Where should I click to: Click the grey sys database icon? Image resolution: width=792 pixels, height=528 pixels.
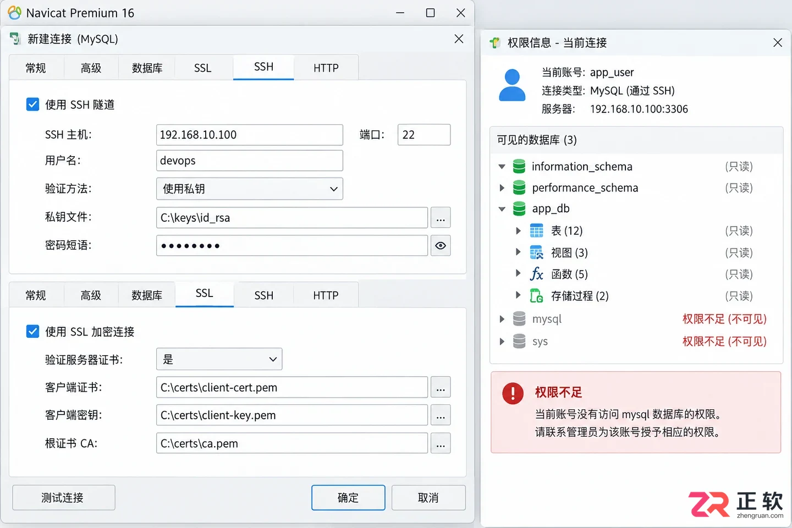[x=519, y=342]
